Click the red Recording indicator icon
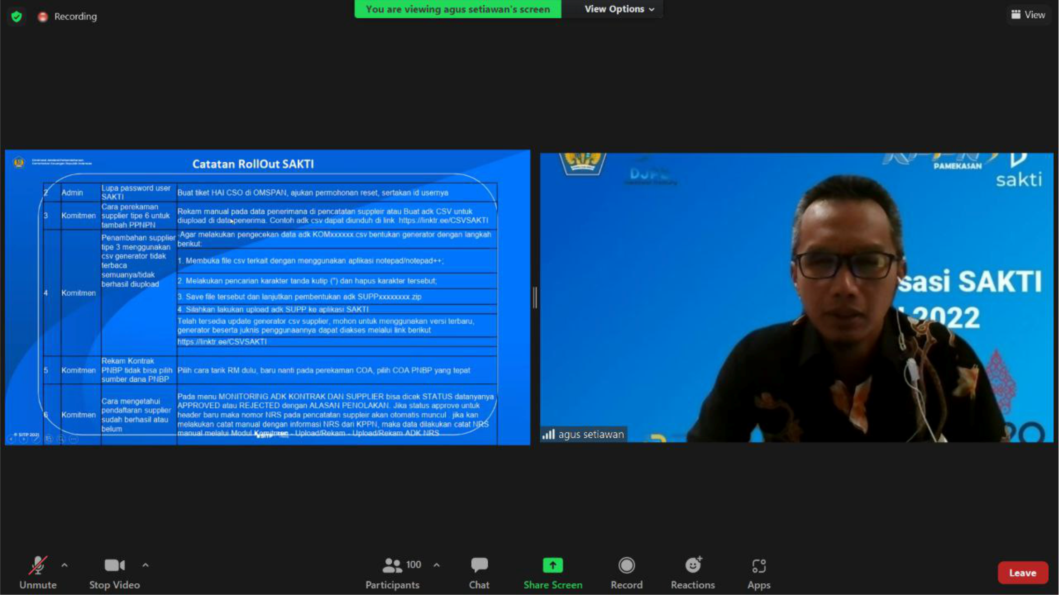The width and height of the screenshot is (1059, 595). (x=43, y=17)
